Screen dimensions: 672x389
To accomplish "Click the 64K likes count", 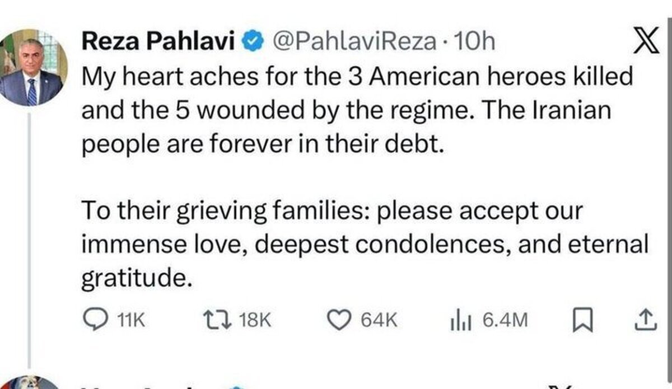I will point(379,321).
